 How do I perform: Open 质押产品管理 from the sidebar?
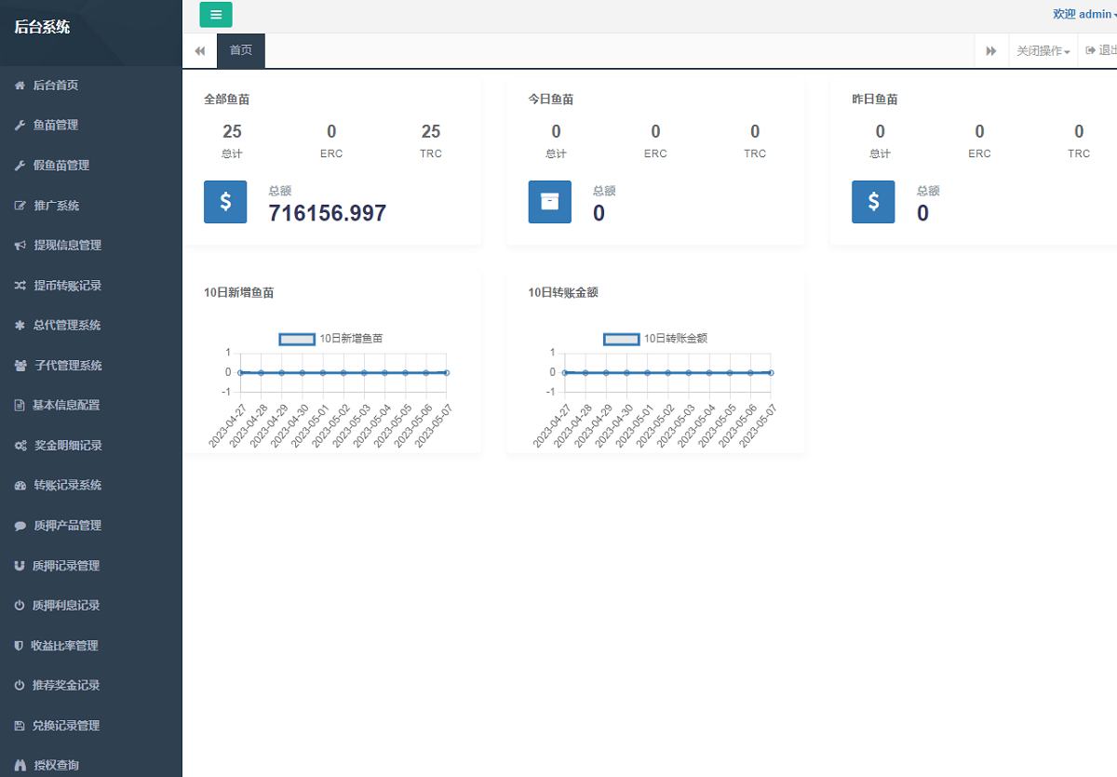click(67, 526)
